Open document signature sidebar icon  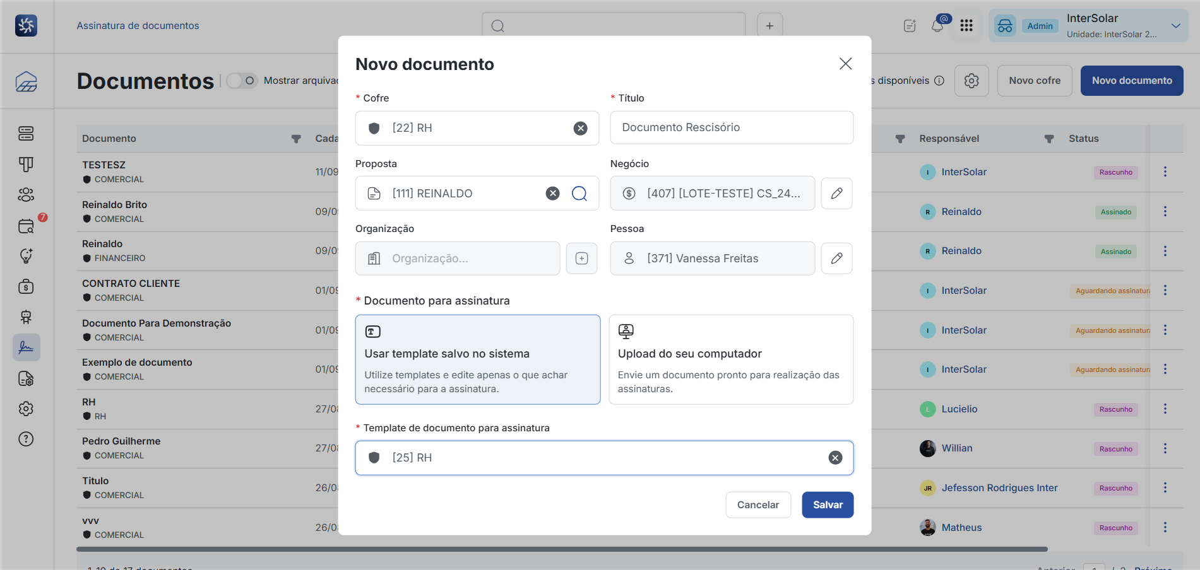pos(26,347)
